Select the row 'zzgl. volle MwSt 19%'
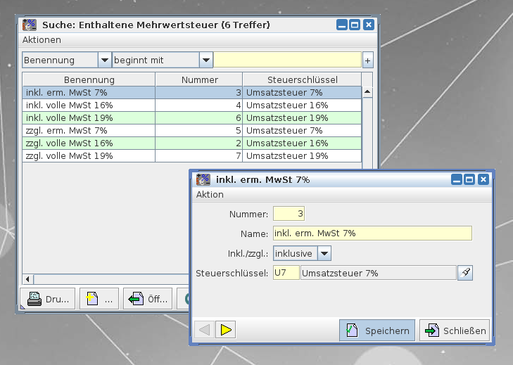 point(89,156)
